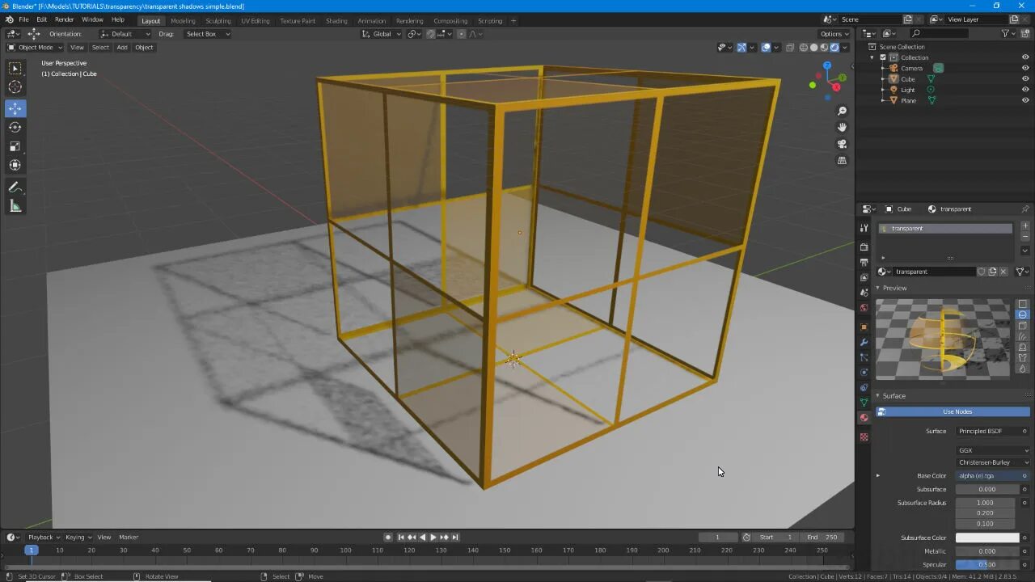Open the Global orientation dropdown
The height and width of the screenshot is (582, 1035).
pyautogui.click(x=380, y=34)
